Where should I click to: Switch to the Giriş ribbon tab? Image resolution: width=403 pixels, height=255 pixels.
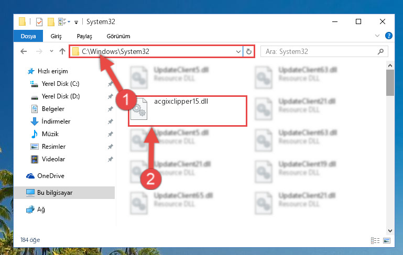[56, 36]
